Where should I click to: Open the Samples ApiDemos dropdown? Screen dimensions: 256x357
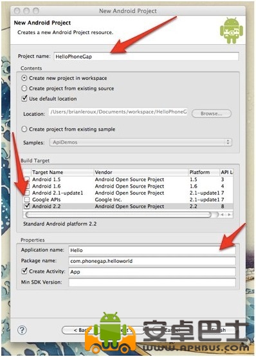tap(141, 142)
